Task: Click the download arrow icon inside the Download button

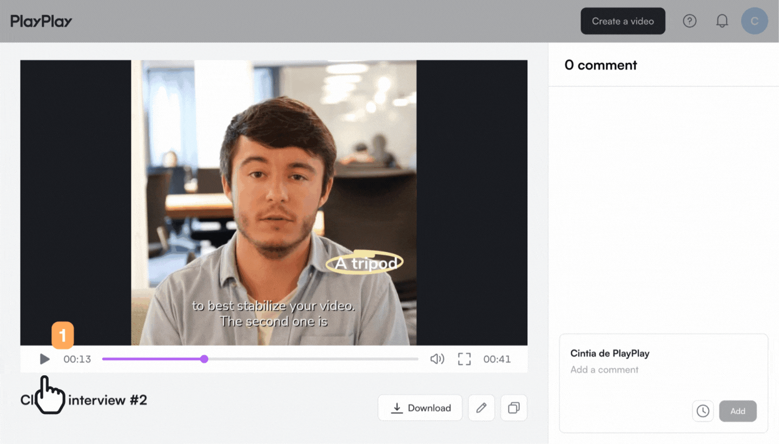Action: pos(398,408)
